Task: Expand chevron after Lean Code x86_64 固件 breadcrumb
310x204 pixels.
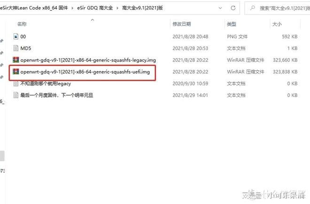Action: (x=72, y=8)
